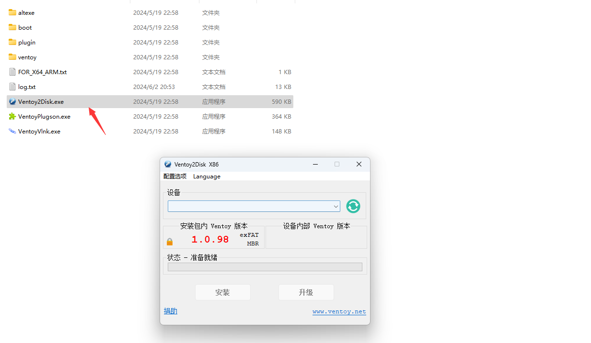
Task: Click the VentoyPlugson.exe puzzle icon
Action: 12,116
